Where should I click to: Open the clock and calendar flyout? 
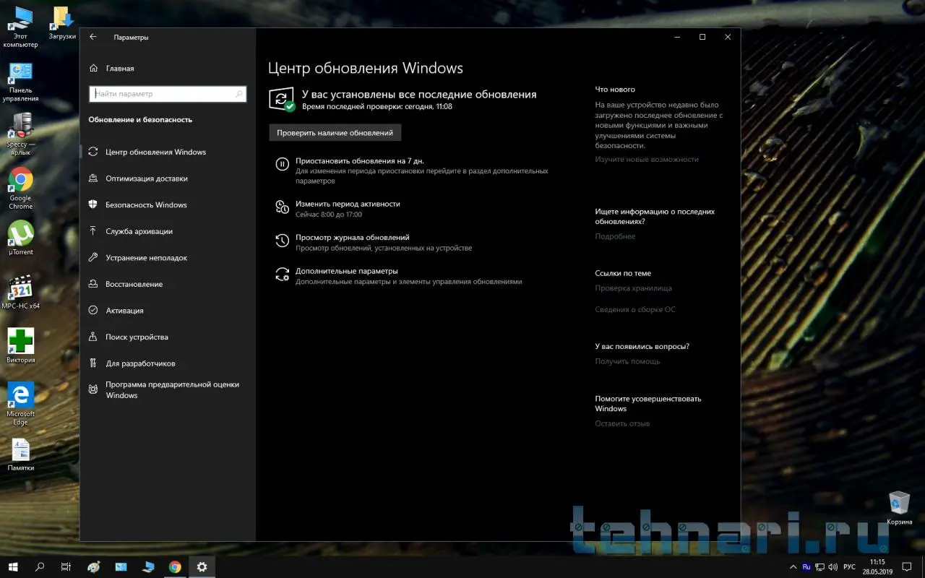[x=877, y=567]
